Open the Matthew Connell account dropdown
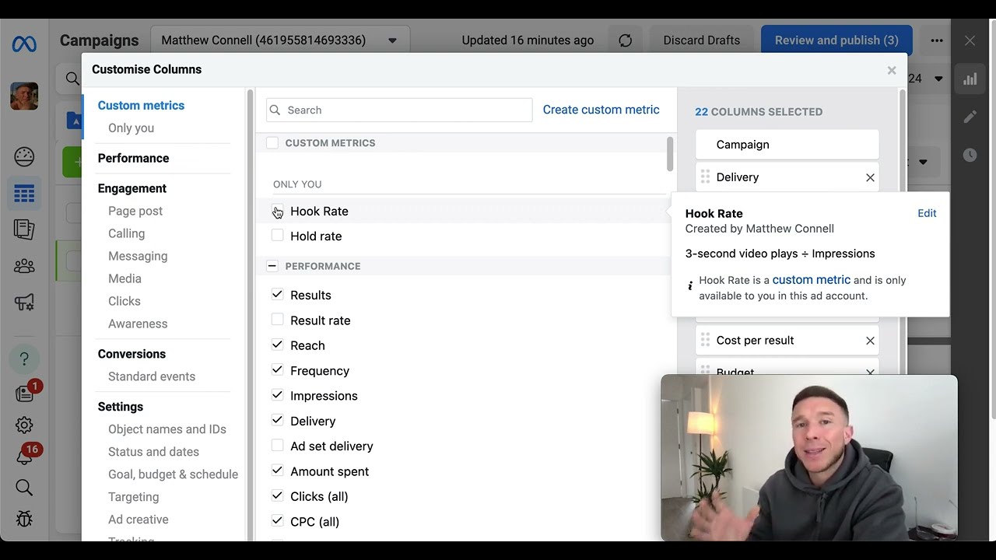 click(280, 40)
